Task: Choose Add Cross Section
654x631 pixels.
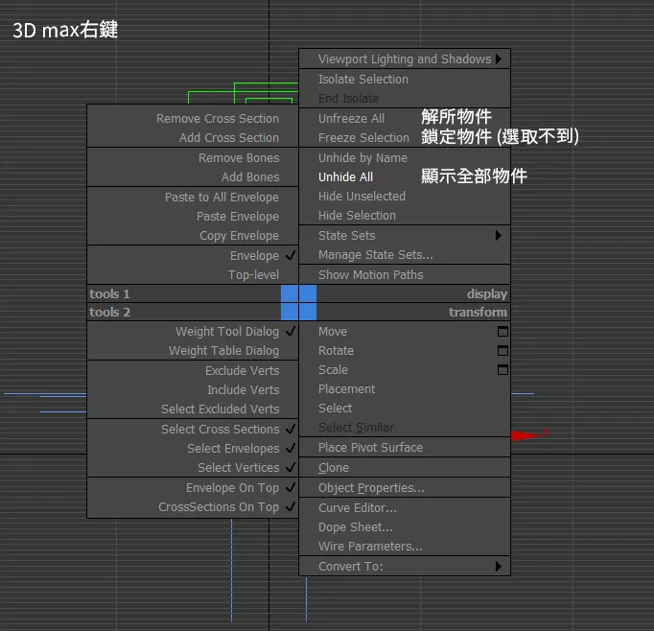Action: (193, 138)
